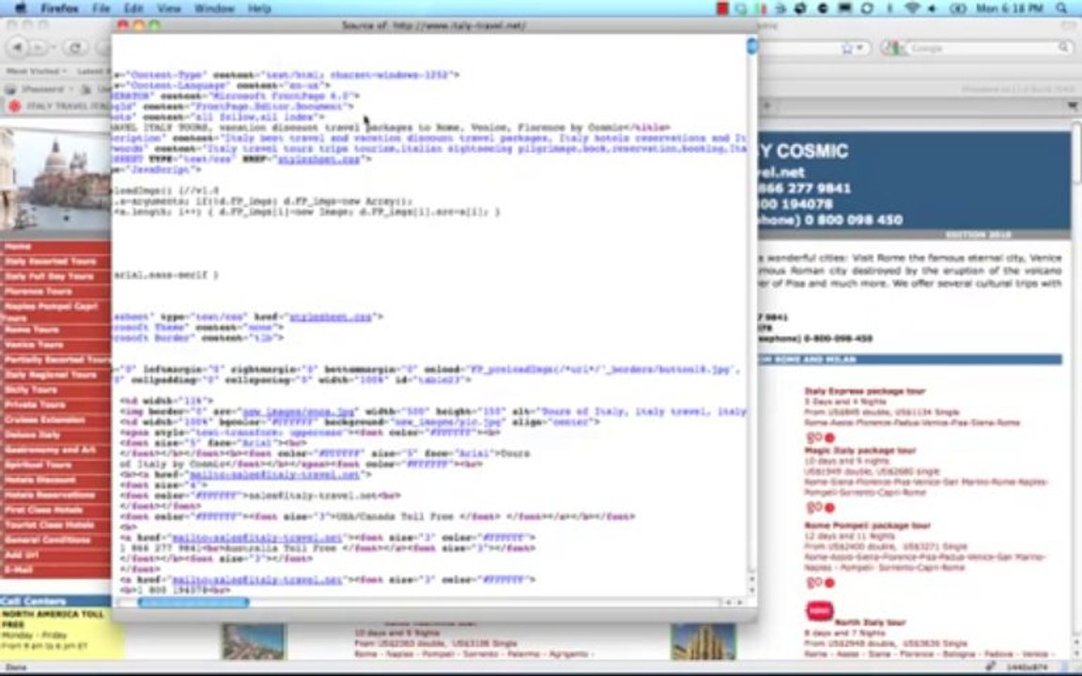Open Venice Tours sidebar link

[34, 345]
